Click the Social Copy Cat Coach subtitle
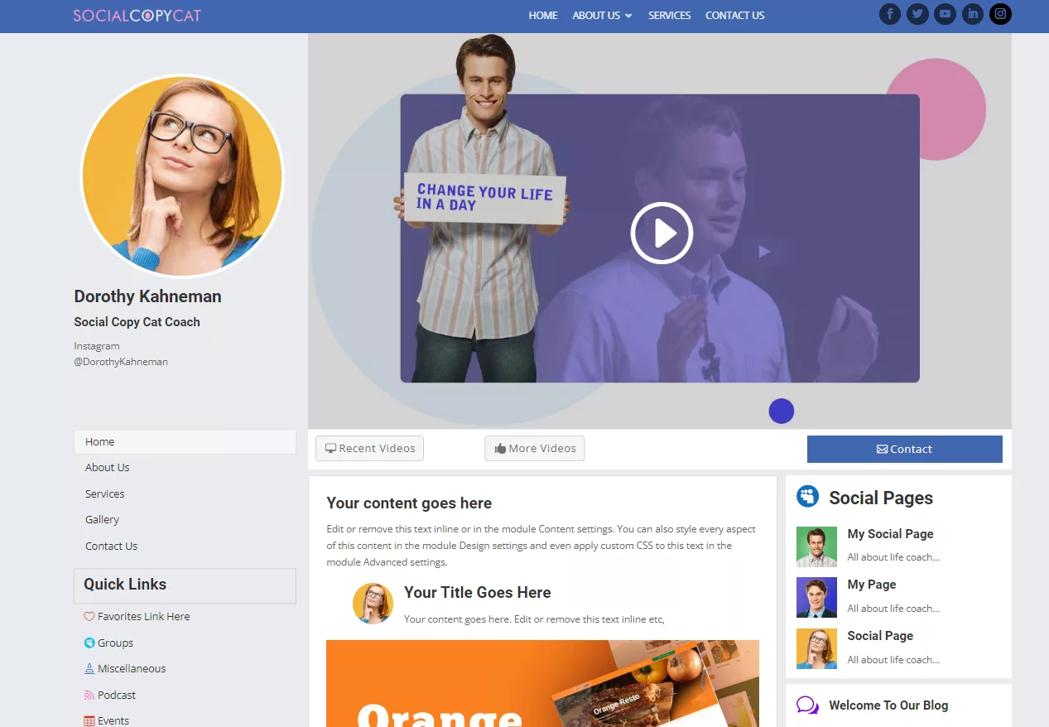This screenshot has height=727, width=1049. pos(137,322)
